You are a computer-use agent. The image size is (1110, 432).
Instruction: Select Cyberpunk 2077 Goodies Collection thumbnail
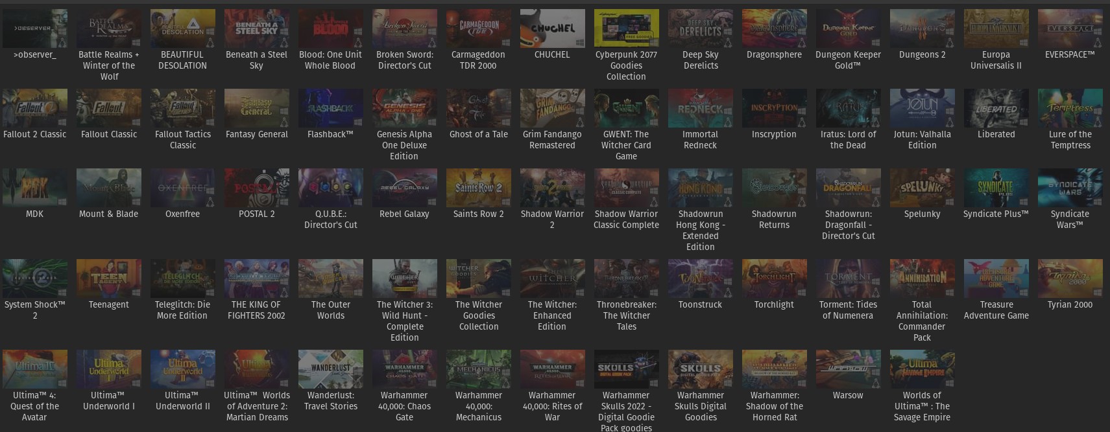tap(627, 28)
